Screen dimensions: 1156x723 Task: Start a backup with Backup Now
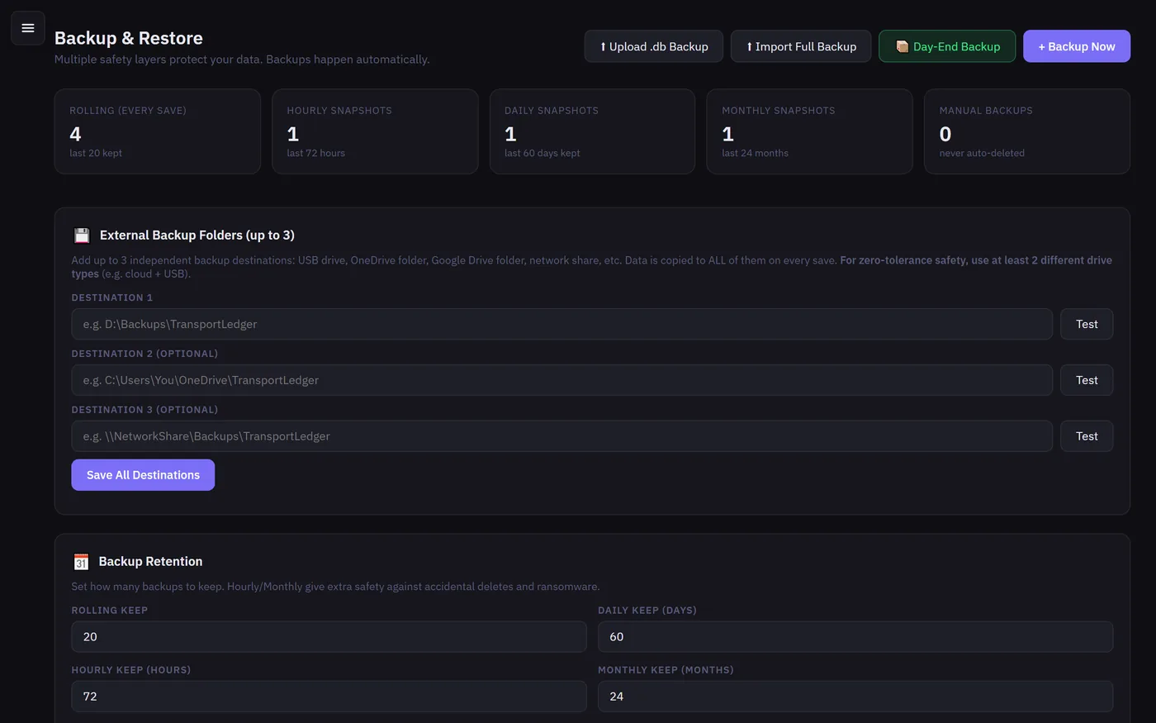pos(1077,46)
